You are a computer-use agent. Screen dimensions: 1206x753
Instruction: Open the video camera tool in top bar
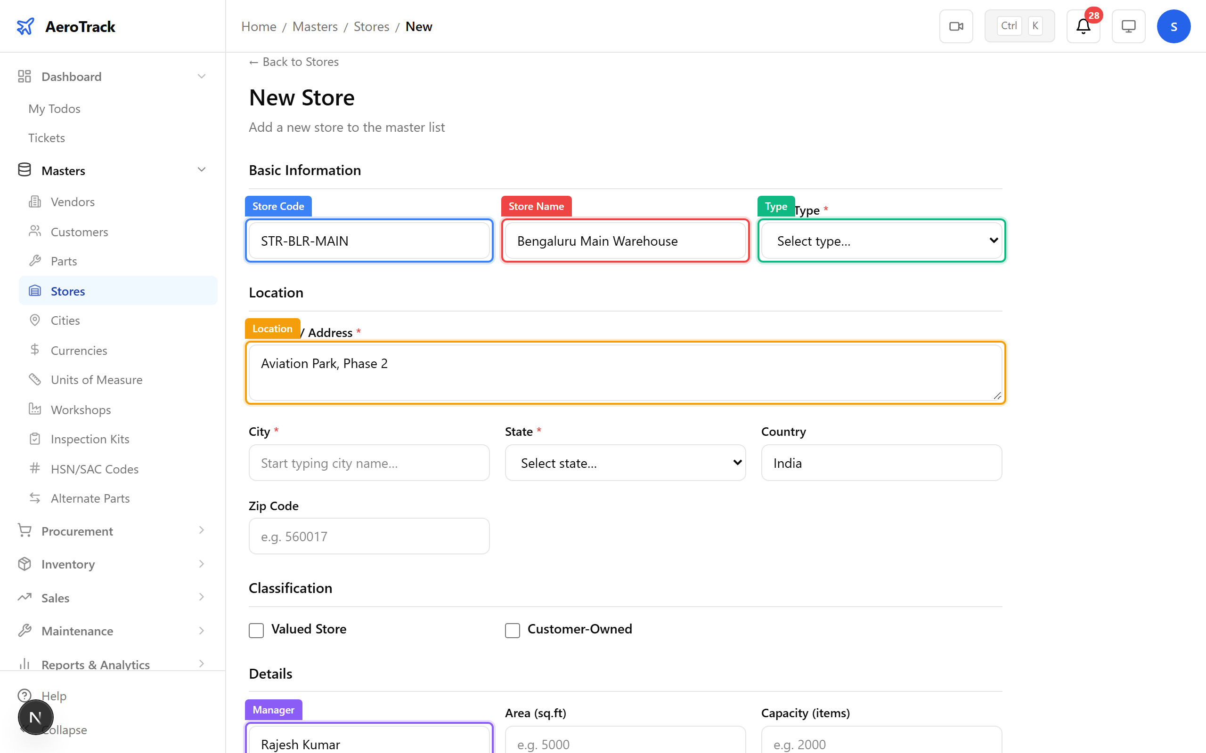pyautogui.click(x=956, y=26)
